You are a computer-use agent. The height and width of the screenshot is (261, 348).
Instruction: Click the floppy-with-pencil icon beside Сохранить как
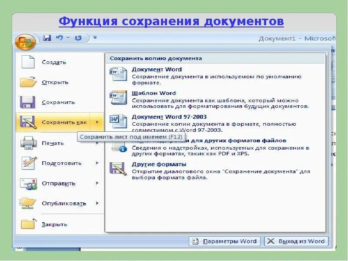pyautogui.click(x=28, y=122)
